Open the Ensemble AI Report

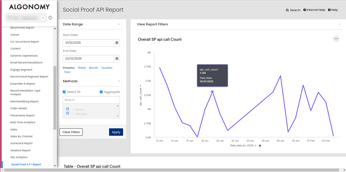[x=23, y=84]
